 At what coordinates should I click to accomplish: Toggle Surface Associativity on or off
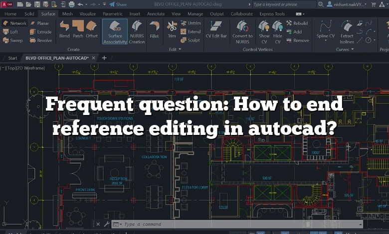[115, 31]
